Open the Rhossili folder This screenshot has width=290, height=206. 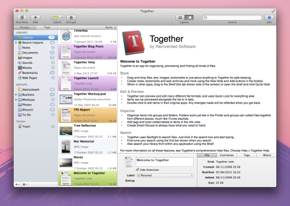click(36, 110)
